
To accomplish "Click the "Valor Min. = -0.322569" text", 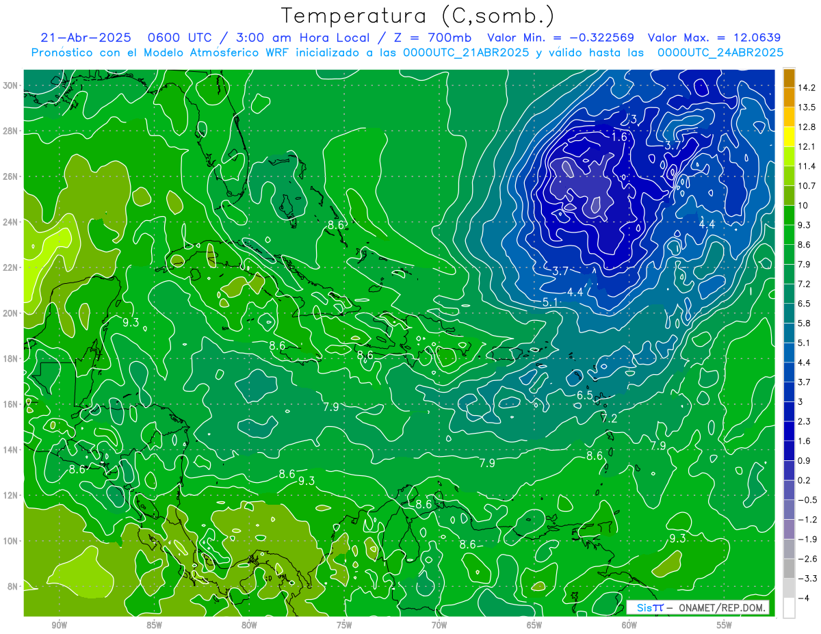I will click(560, 38).
